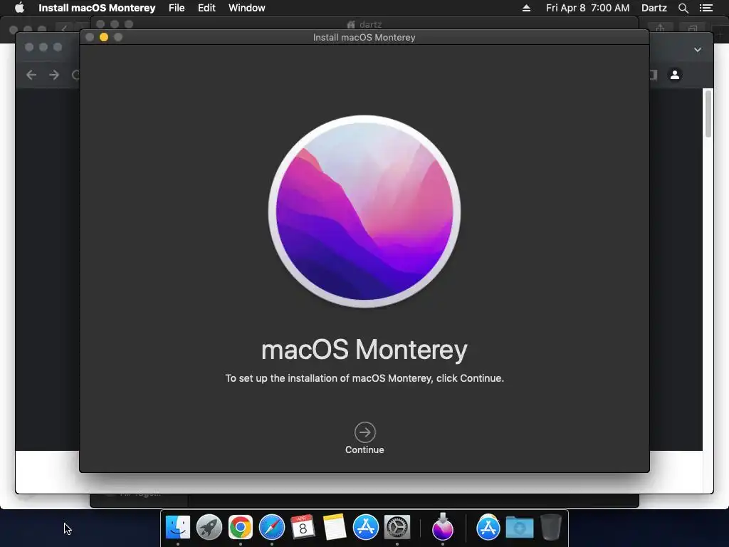The image size is (729, 547).
Task: Open the Window menu
Action: click(247, 8)
